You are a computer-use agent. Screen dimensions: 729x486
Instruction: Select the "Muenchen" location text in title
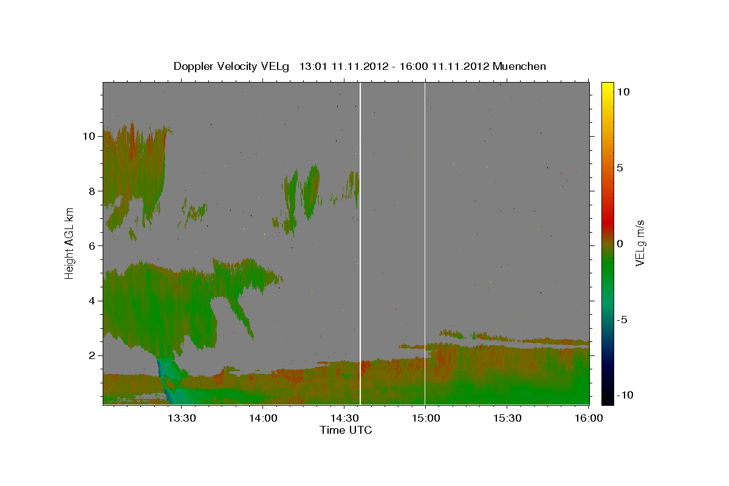(x=519, y=66)
